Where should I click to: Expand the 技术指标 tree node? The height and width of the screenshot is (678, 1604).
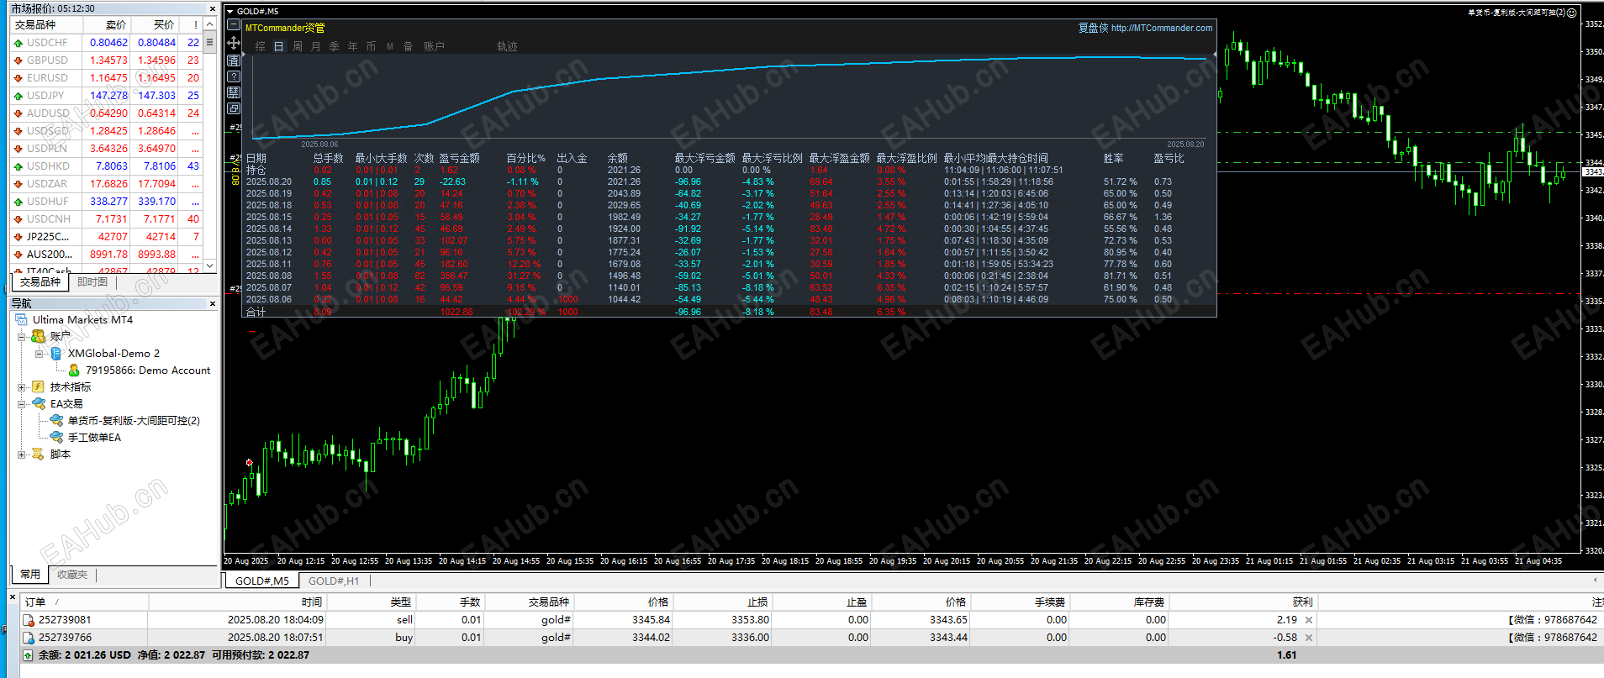[x=22, y=387]
